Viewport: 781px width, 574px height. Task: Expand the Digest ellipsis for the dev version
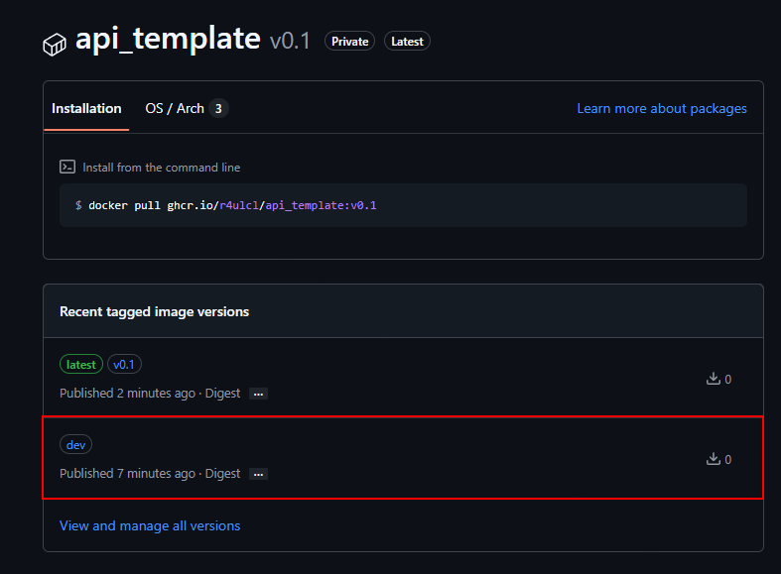point(258,474)
